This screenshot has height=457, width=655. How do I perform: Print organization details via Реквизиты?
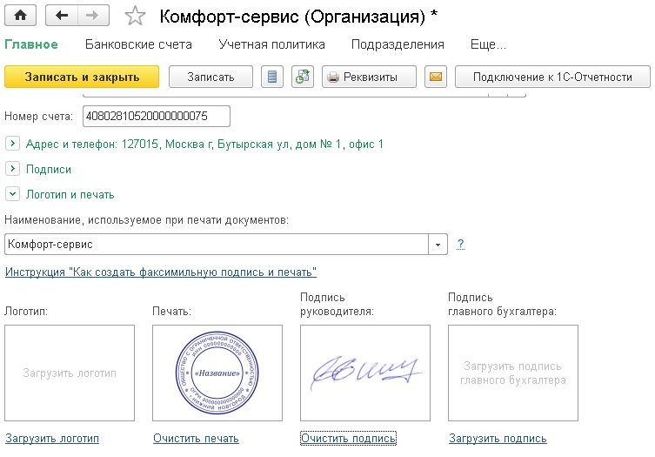coord(369,77)
